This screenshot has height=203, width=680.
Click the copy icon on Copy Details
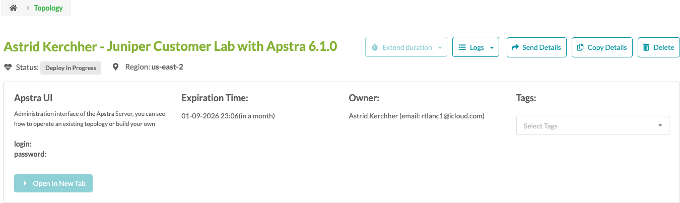click(x=580, y=47)
